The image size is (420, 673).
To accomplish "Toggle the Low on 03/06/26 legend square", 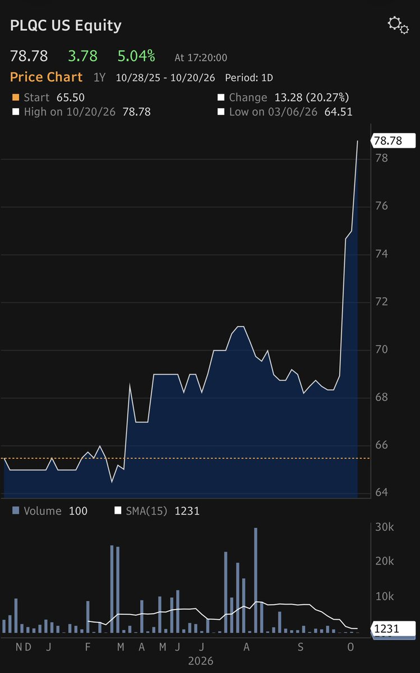I will [x=221, y=112].
